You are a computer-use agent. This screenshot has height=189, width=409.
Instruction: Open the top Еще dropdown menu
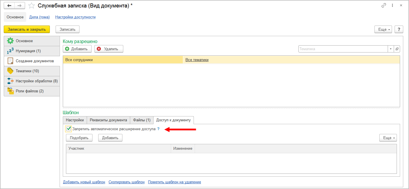(383, 29)
